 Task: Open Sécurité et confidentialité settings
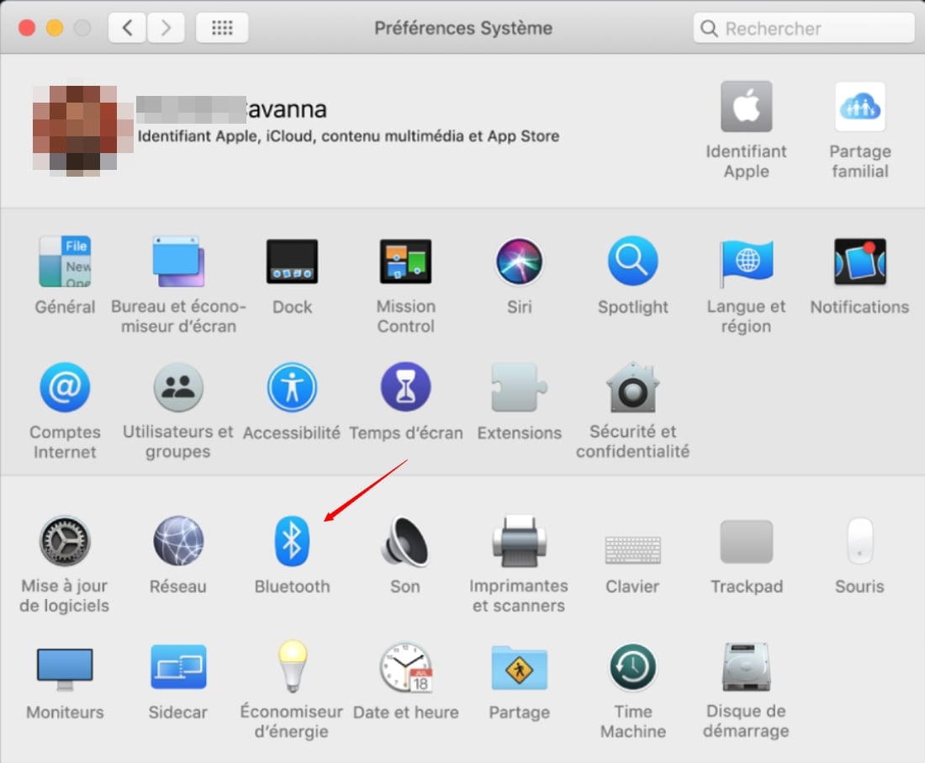tap(633, 387)
